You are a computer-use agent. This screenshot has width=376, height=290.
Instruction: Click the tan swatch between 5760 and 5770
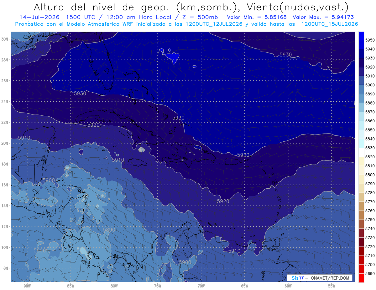tap(361, 206)
